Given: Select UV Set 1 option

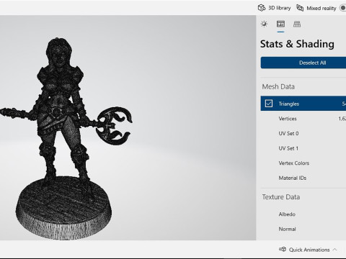Looking at the screenshot, I should (x=303, y=148).
